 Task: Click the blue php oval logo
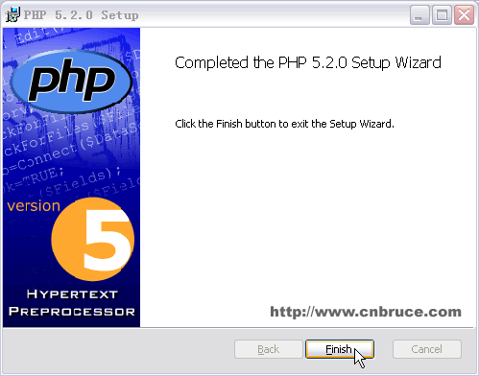tap(71, 82)
